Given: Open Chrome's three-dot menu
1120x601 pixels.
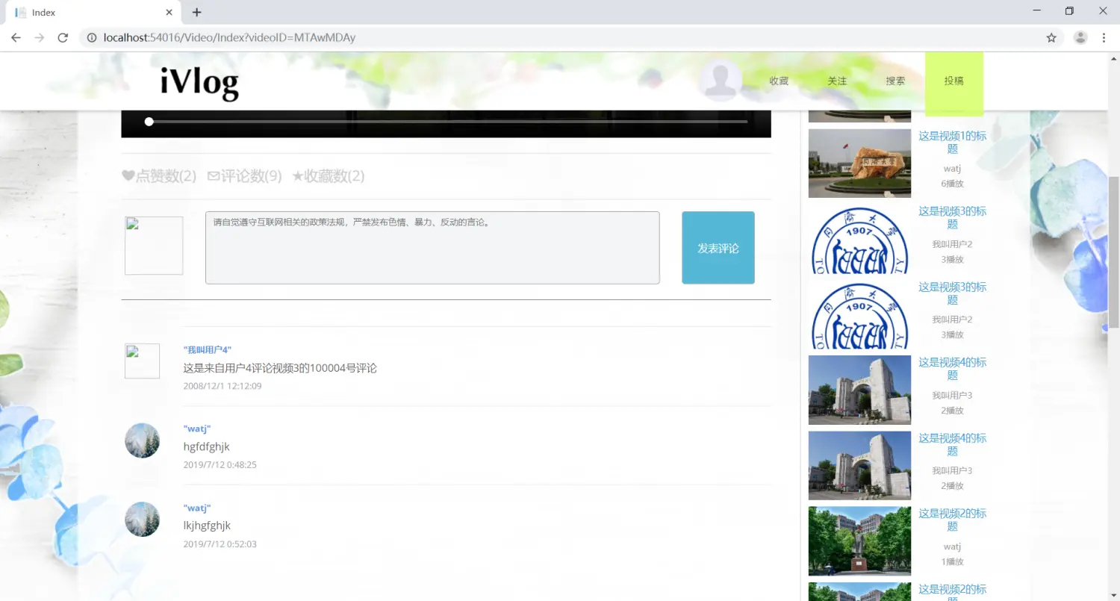Looking at the screenshot, I should click(1104, 37).
